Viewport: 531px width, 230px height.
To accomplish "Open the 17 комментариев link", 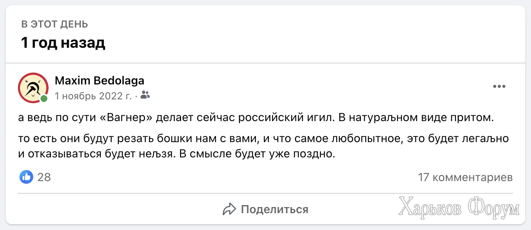I will click(x=465, y=177).
